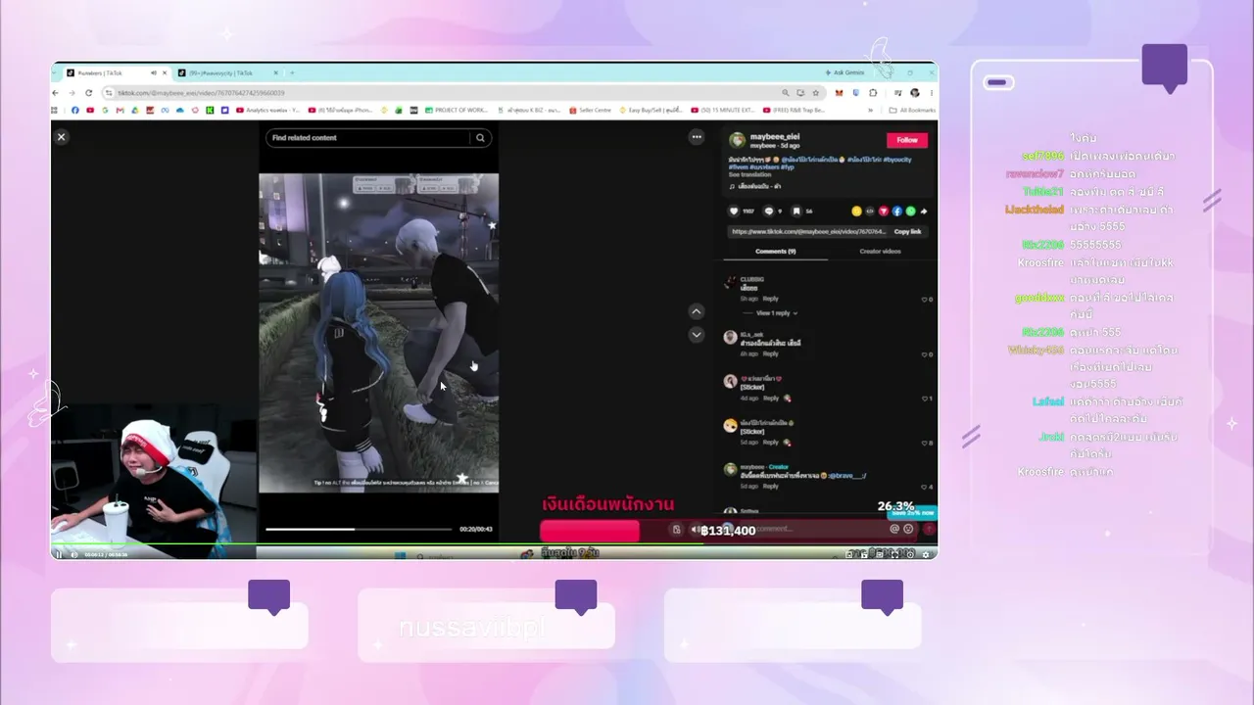This screenshot has width=1254, height=705.
Task: Open the maybeee_eiei username link
Action: (x=775, y=137)
